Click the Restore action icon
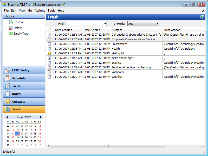 [x=11, y=22]
